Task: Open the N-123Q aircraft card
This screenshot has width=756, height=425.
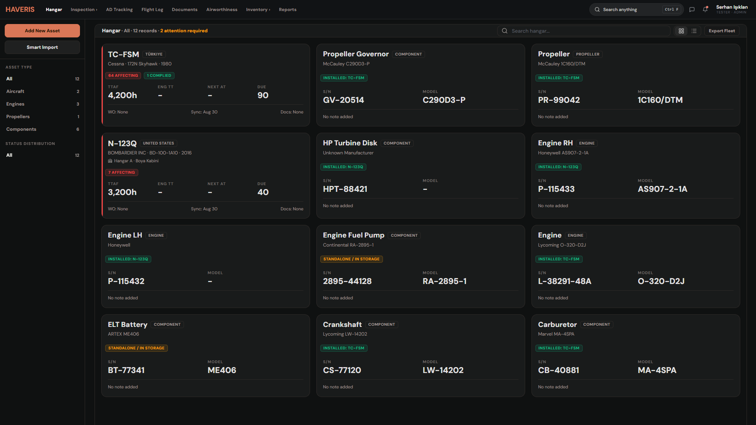Action: (206, 176)
